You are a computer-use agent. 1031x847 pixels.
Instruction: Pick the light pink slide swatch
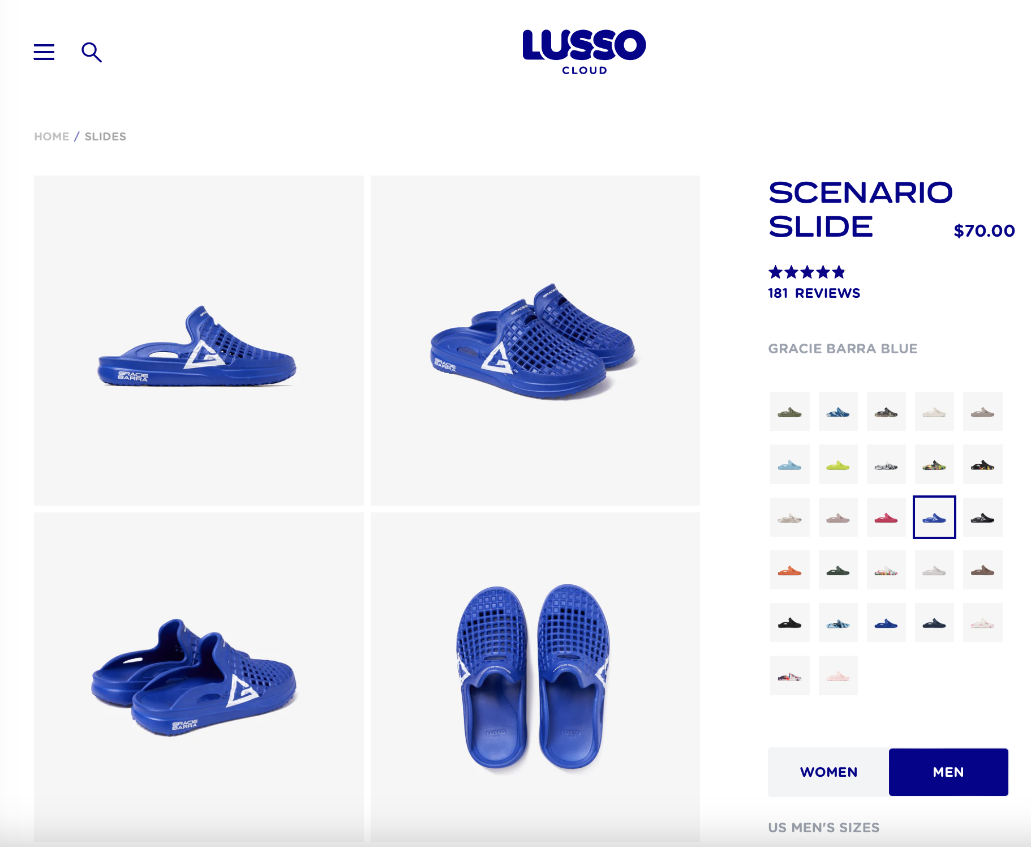(838, 675)
